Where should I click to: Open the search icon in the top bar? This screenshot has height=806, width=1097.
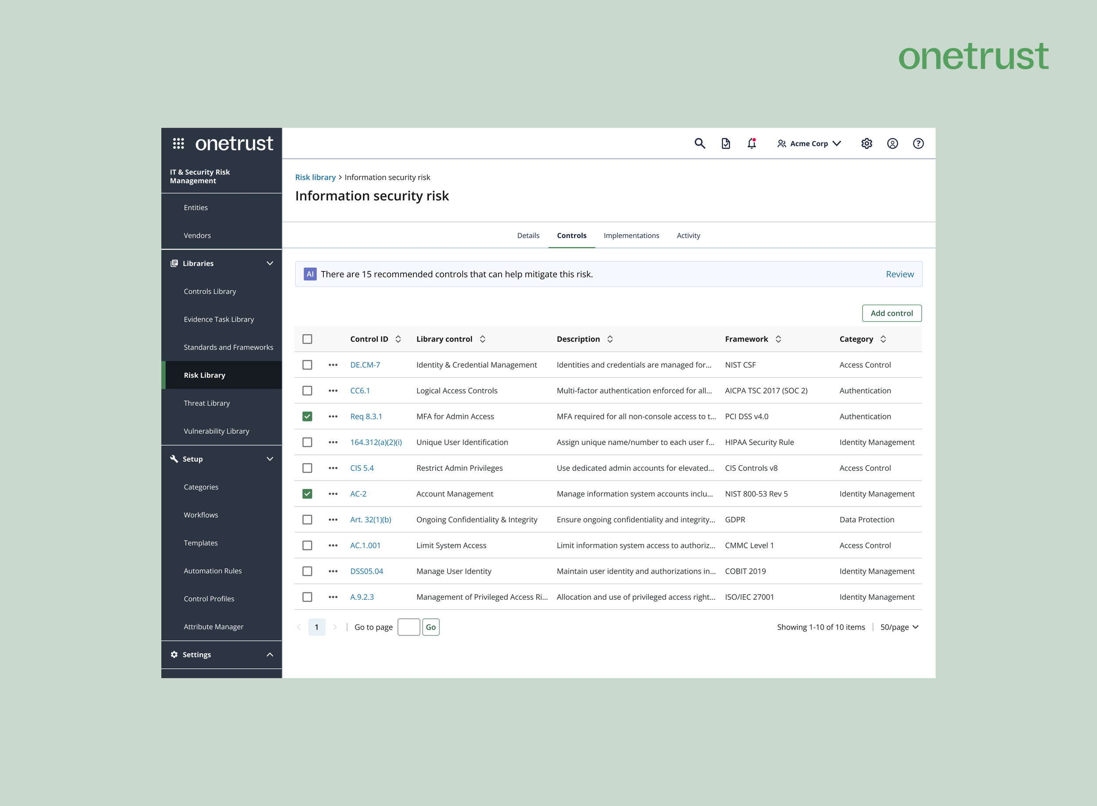700,143
